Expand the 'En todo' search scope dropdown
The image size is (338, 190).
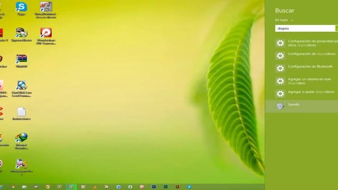point(284,20)
